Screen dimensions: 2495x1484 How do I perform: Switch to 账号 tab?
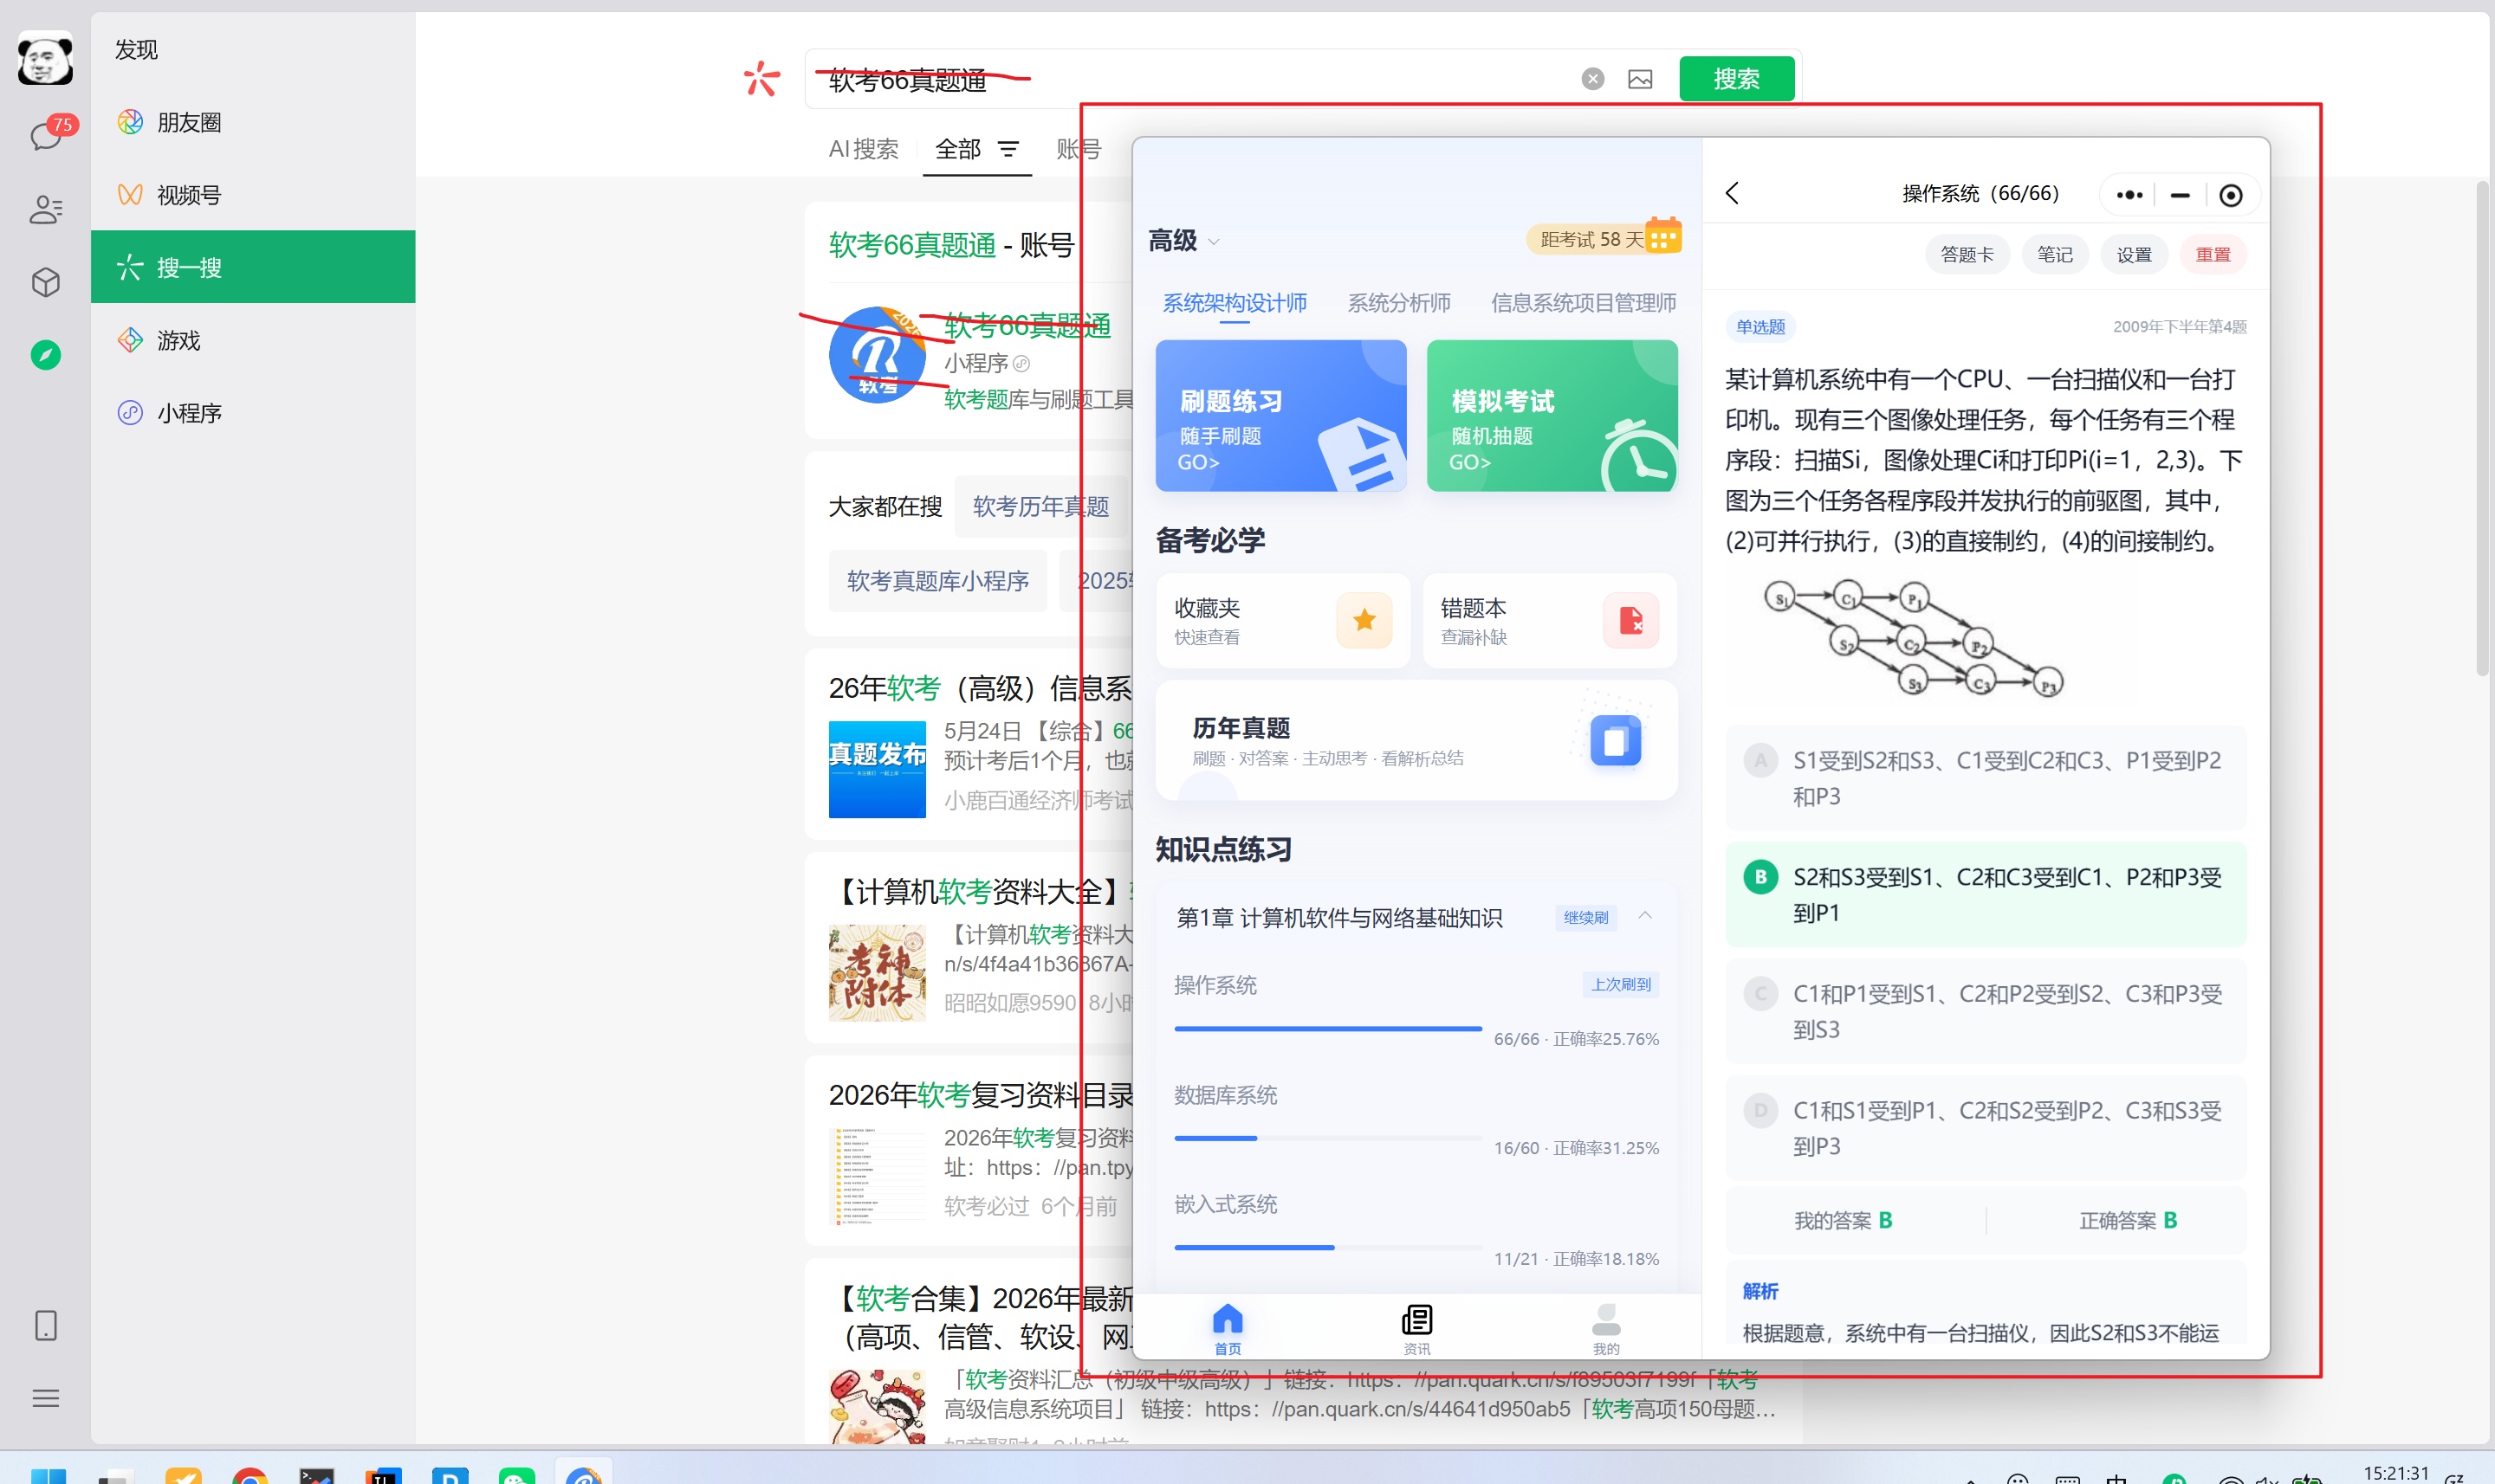pos(1079,149)
